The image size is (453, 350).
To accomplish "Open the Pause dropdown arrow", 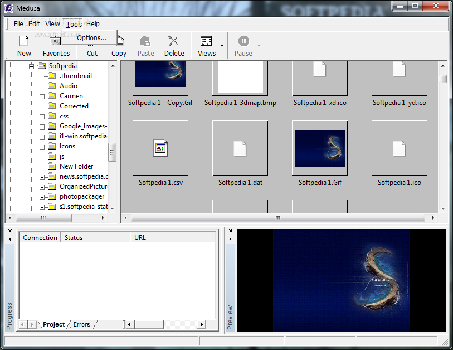I will coord(259,45).
